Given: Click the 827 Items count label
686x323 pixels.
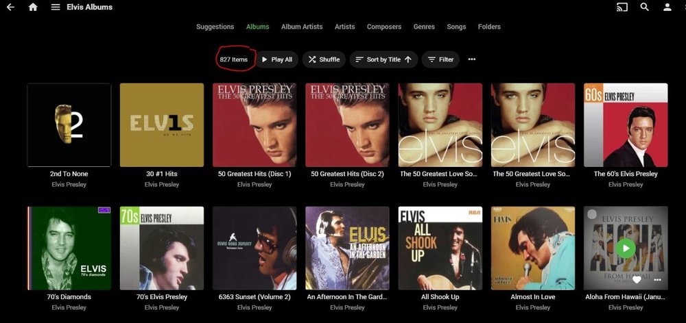Looking at the screenshot, I should [x=234, y=60].
